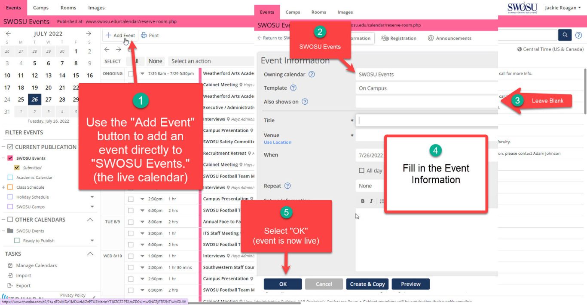This screenshot has width=587, height=305.
Task: Open SWOSU Camps dropdown arrow
Action: [x=92, y=207]
